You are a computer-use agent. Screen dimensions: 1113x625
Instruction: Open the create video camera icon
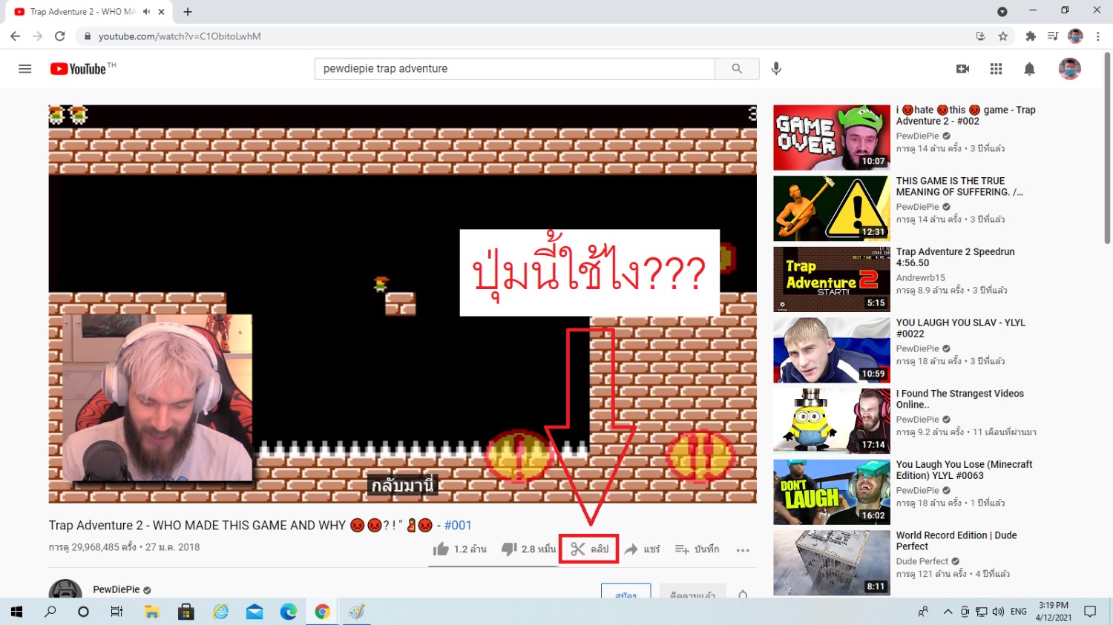point(963,69)
